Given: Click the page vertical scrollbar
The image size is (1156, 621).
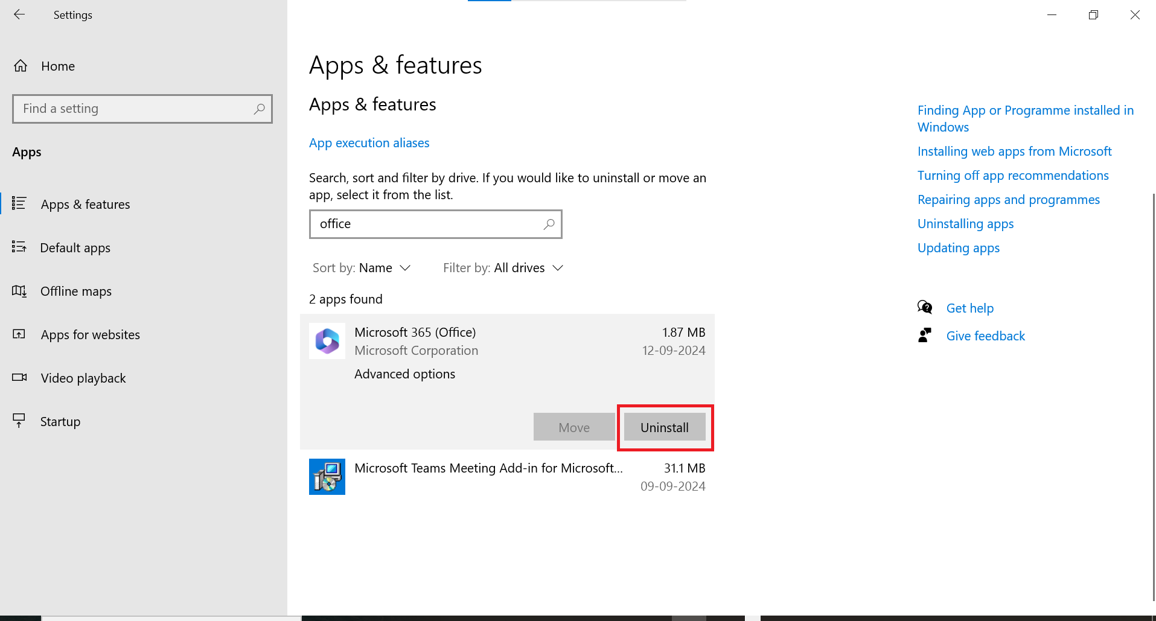Looking at the screenshot, I should pyautogui.click(x=1154, y=397).
